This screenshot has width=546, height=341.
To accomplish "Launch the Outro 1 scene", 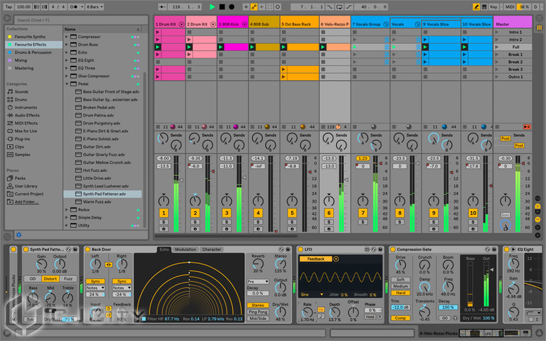I will point(497,76).
